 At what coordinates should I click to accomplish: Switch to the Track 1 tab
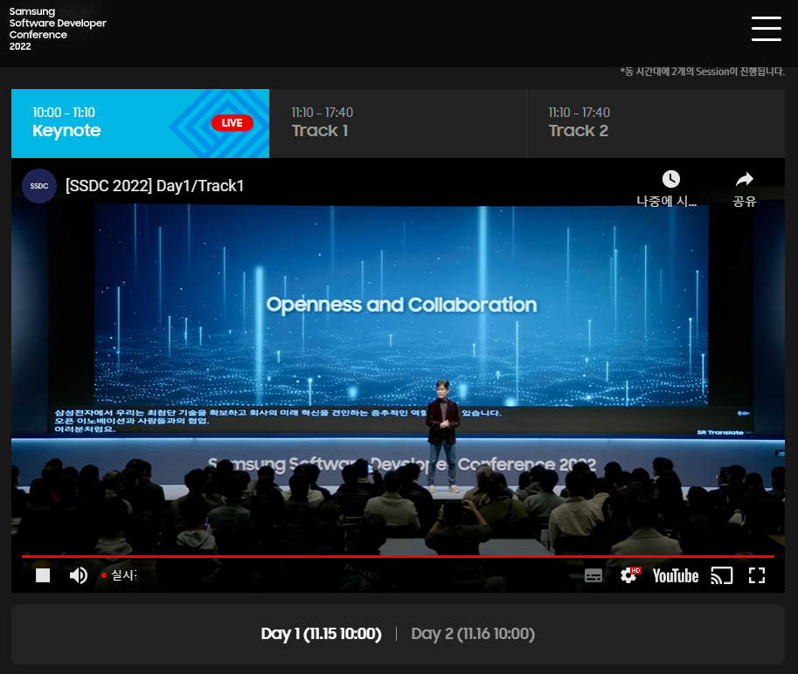398,123
